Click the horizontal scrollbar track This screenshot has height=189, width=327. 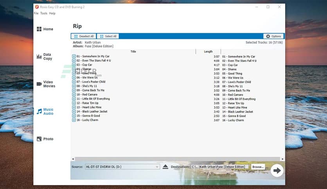click(x=178, y=159)
